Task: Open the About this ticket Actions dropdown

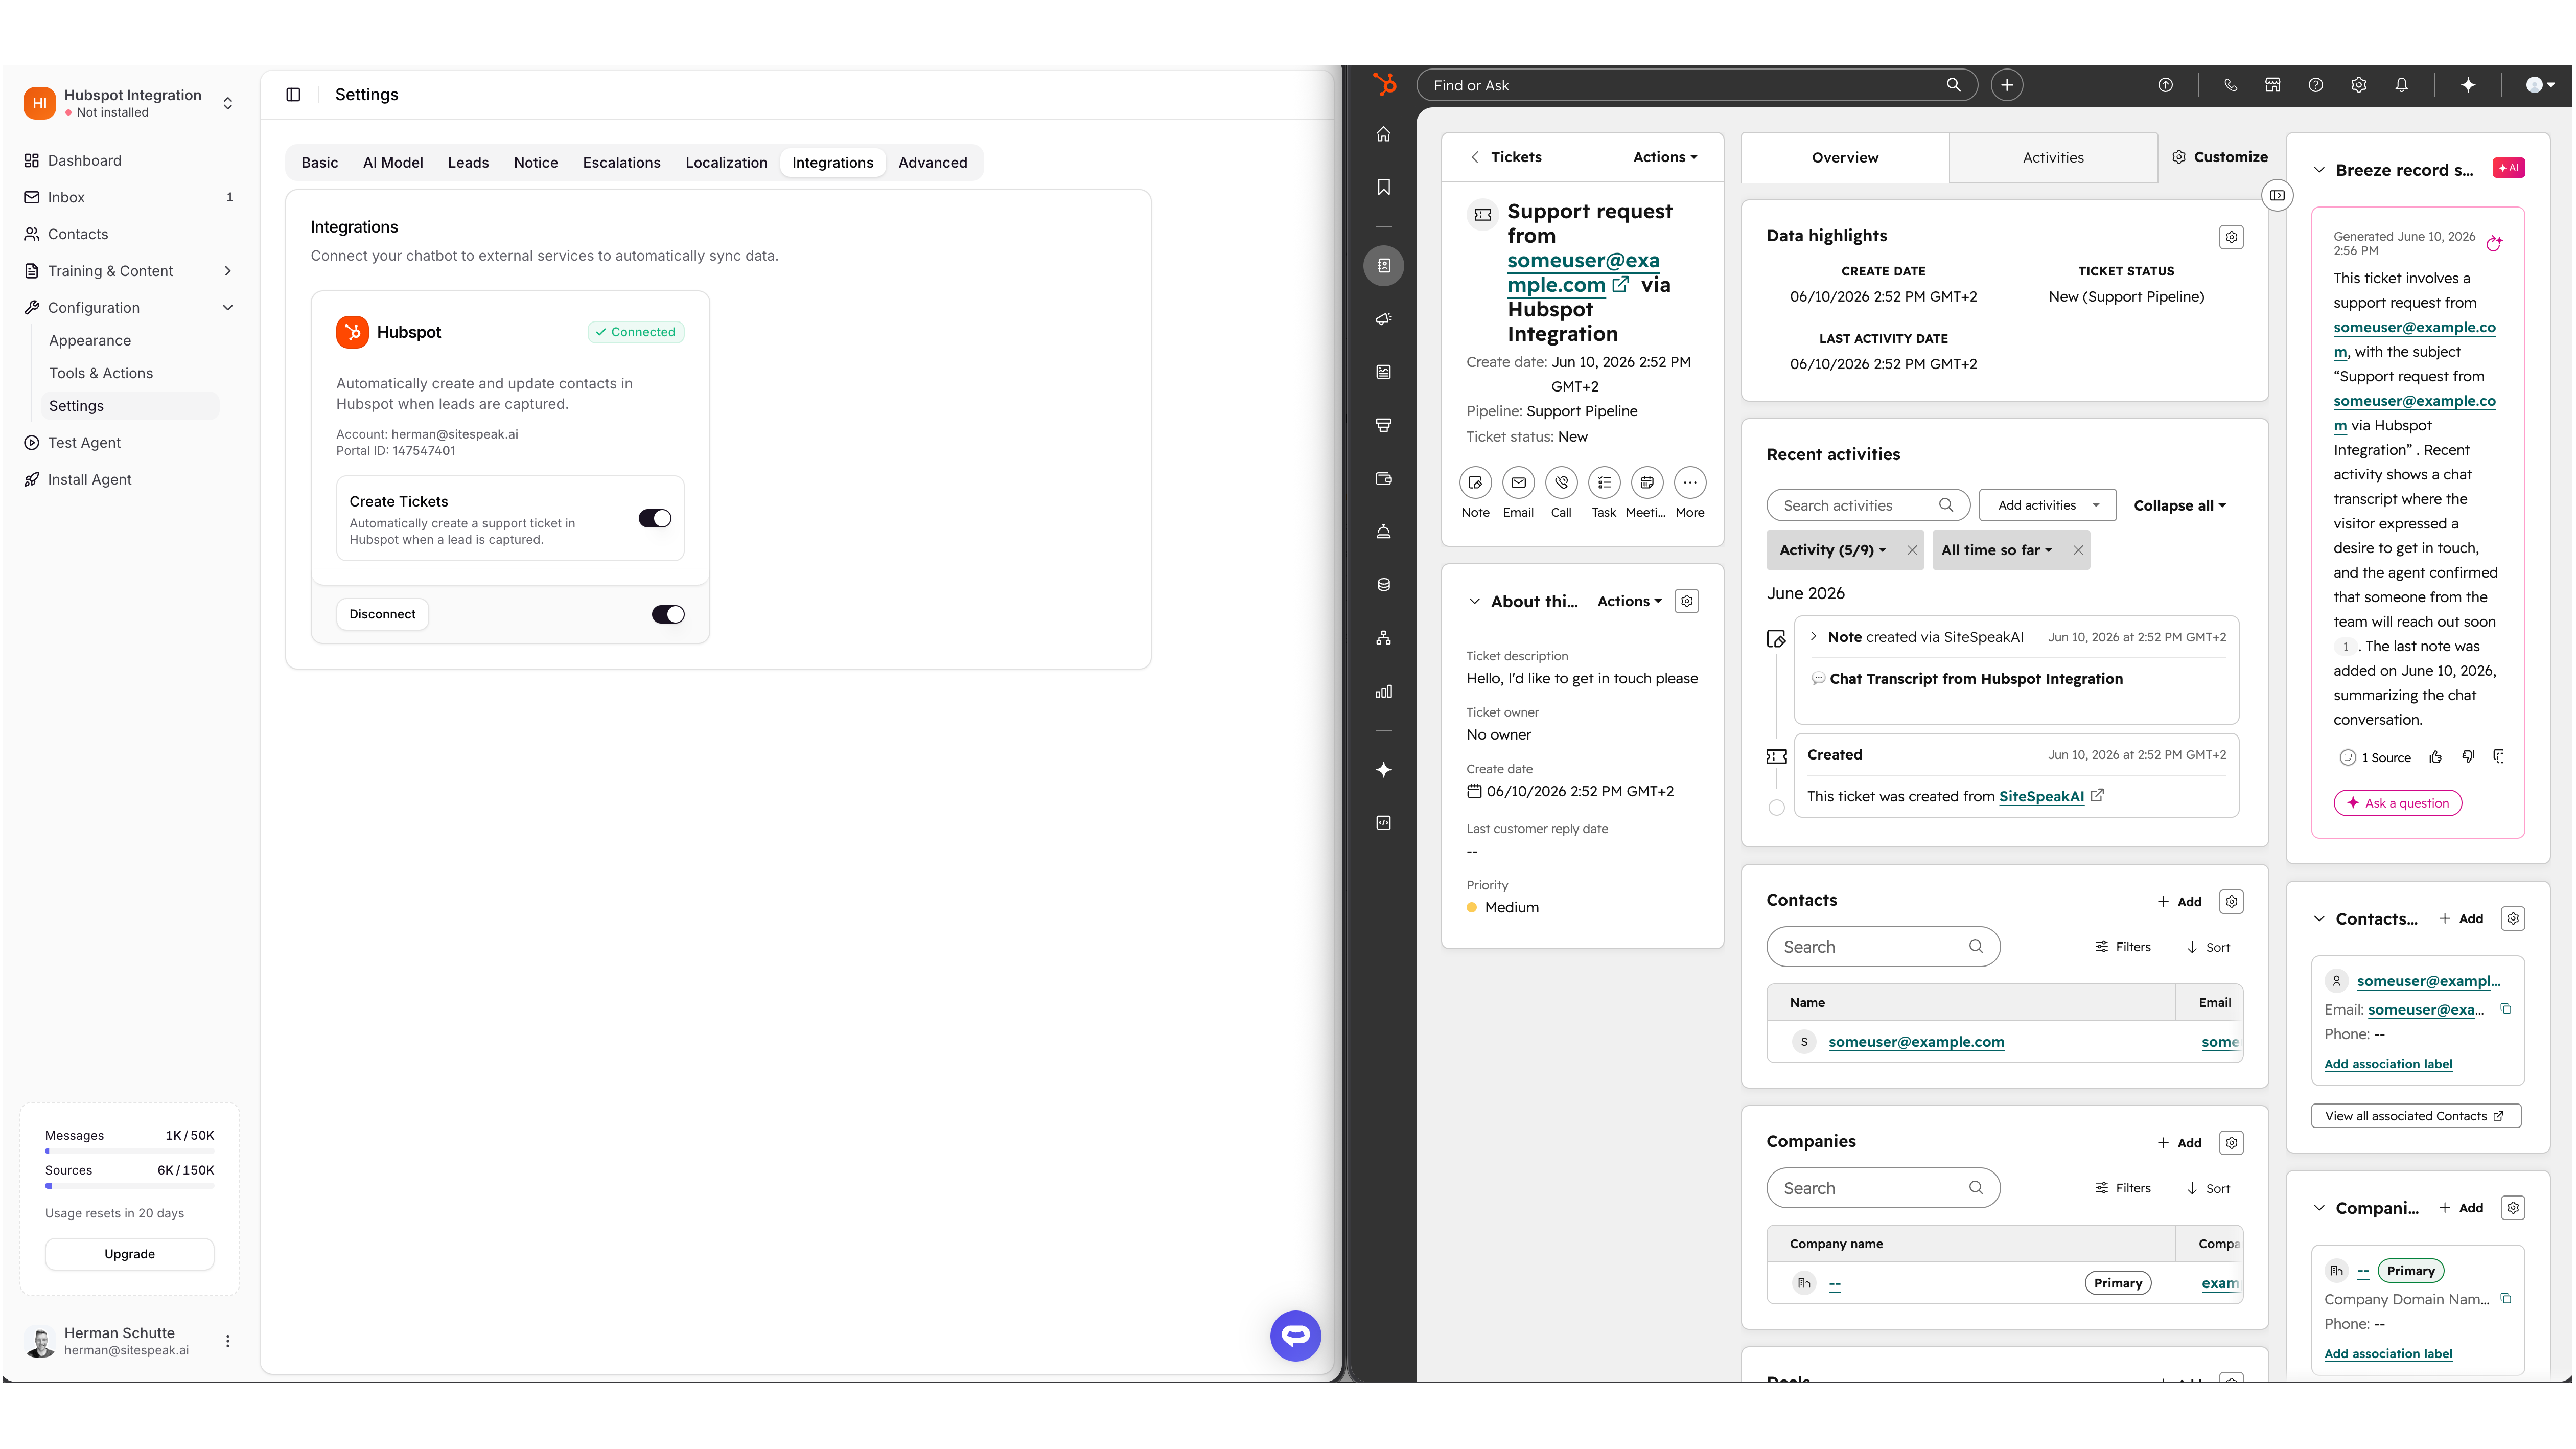Action: coord(1629,601)
